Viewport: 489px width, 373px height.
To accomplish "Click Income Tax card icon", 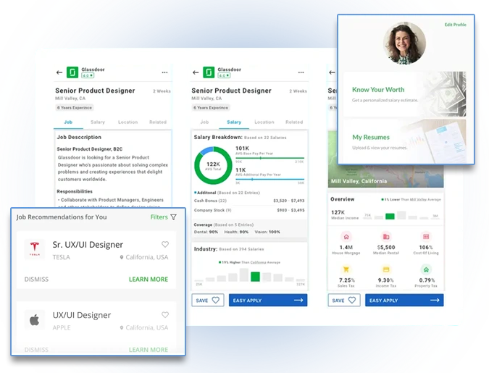I will 386,269.
